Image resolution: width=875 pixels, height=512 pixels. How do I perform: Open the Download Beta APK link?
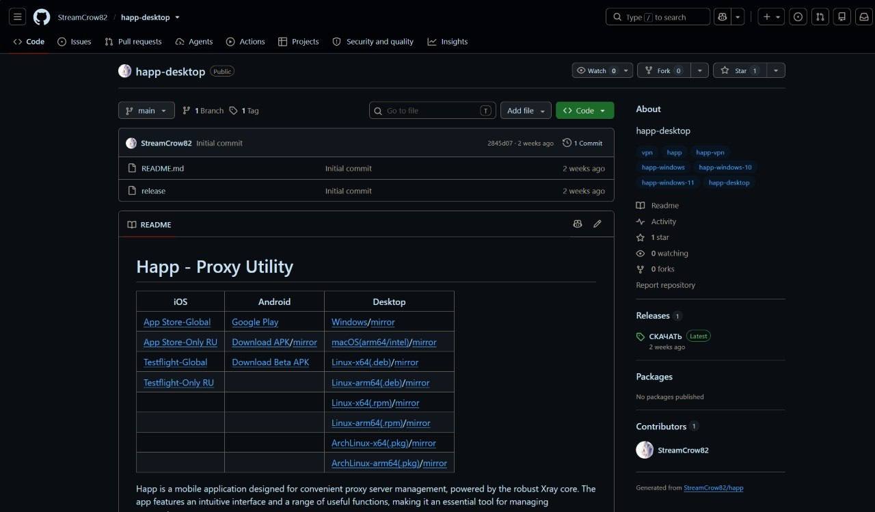tap(271, 362)
